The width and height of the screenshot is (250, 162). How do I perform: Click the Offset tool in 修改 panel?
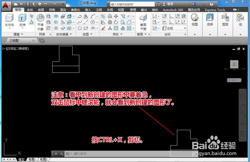coord(123,28)
